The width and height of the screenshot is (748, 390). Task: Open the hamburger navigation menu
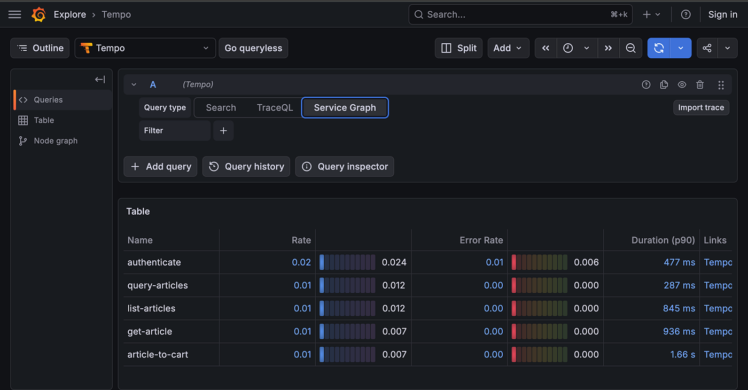[x=15, y=14]
